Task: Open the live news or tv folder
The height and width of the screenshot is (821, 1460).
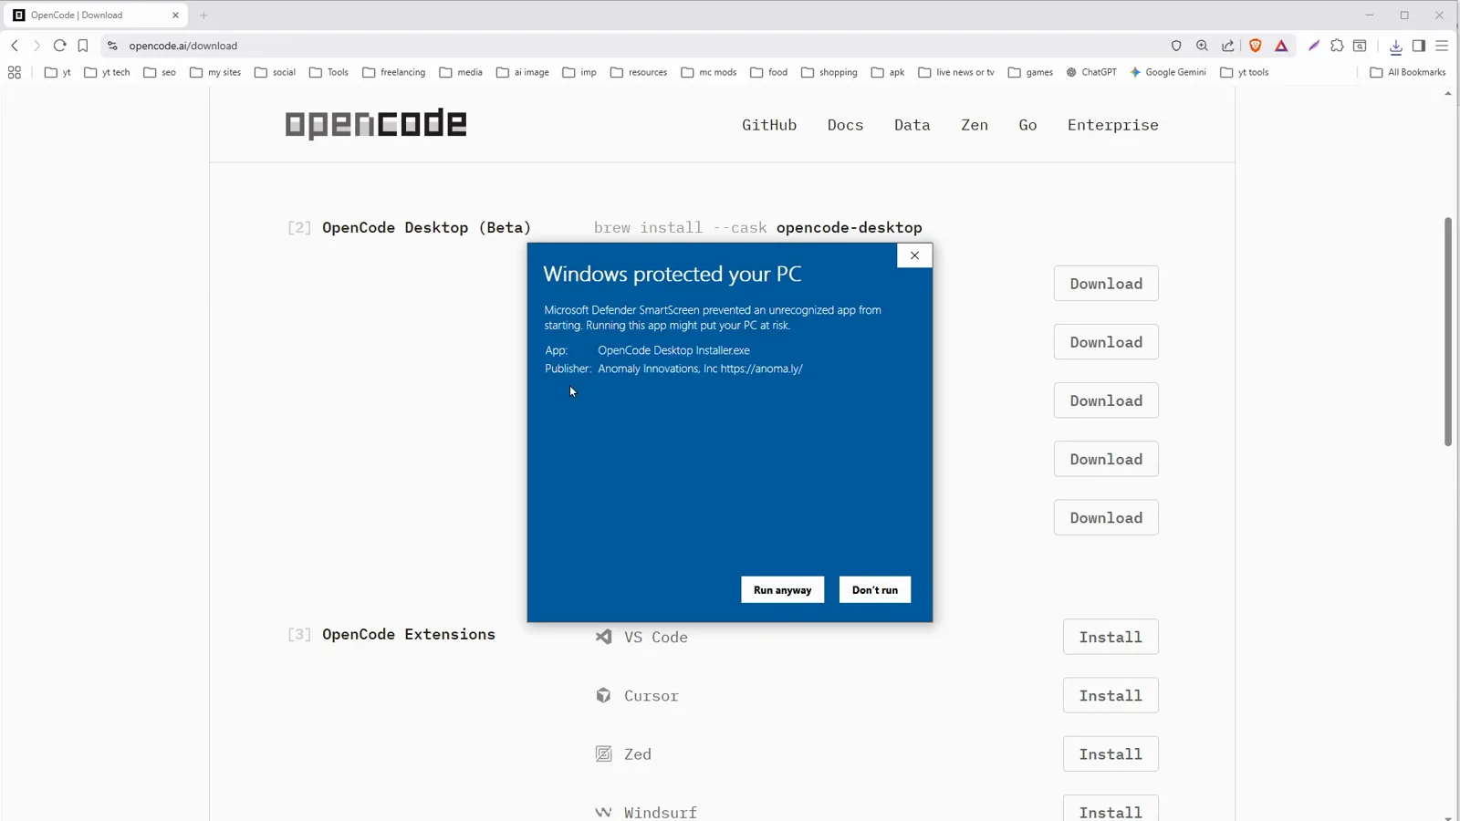Action: click(x=956, y=72)
